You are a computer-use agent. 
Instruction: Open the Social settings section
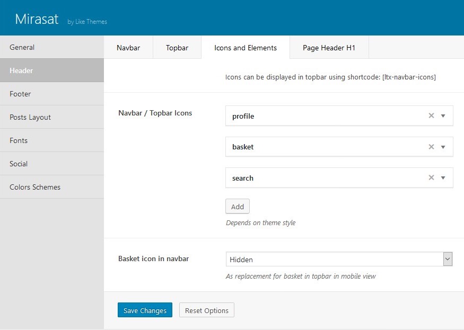click(52, 164)
